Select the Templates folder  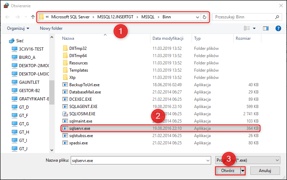(x=79, y=70)
